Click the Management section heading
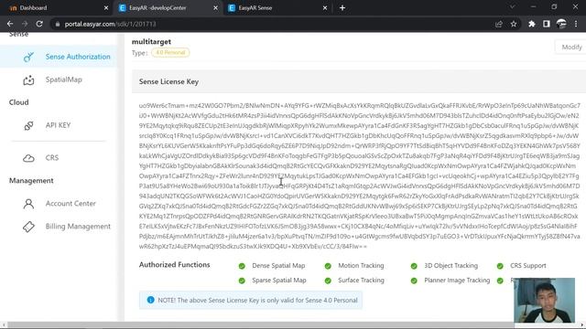 31,181
